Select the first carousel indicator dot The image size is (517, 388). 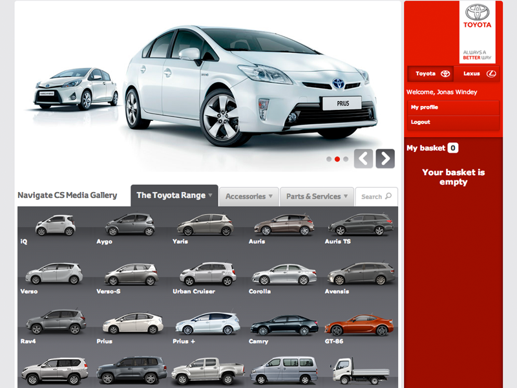point(329,159)
